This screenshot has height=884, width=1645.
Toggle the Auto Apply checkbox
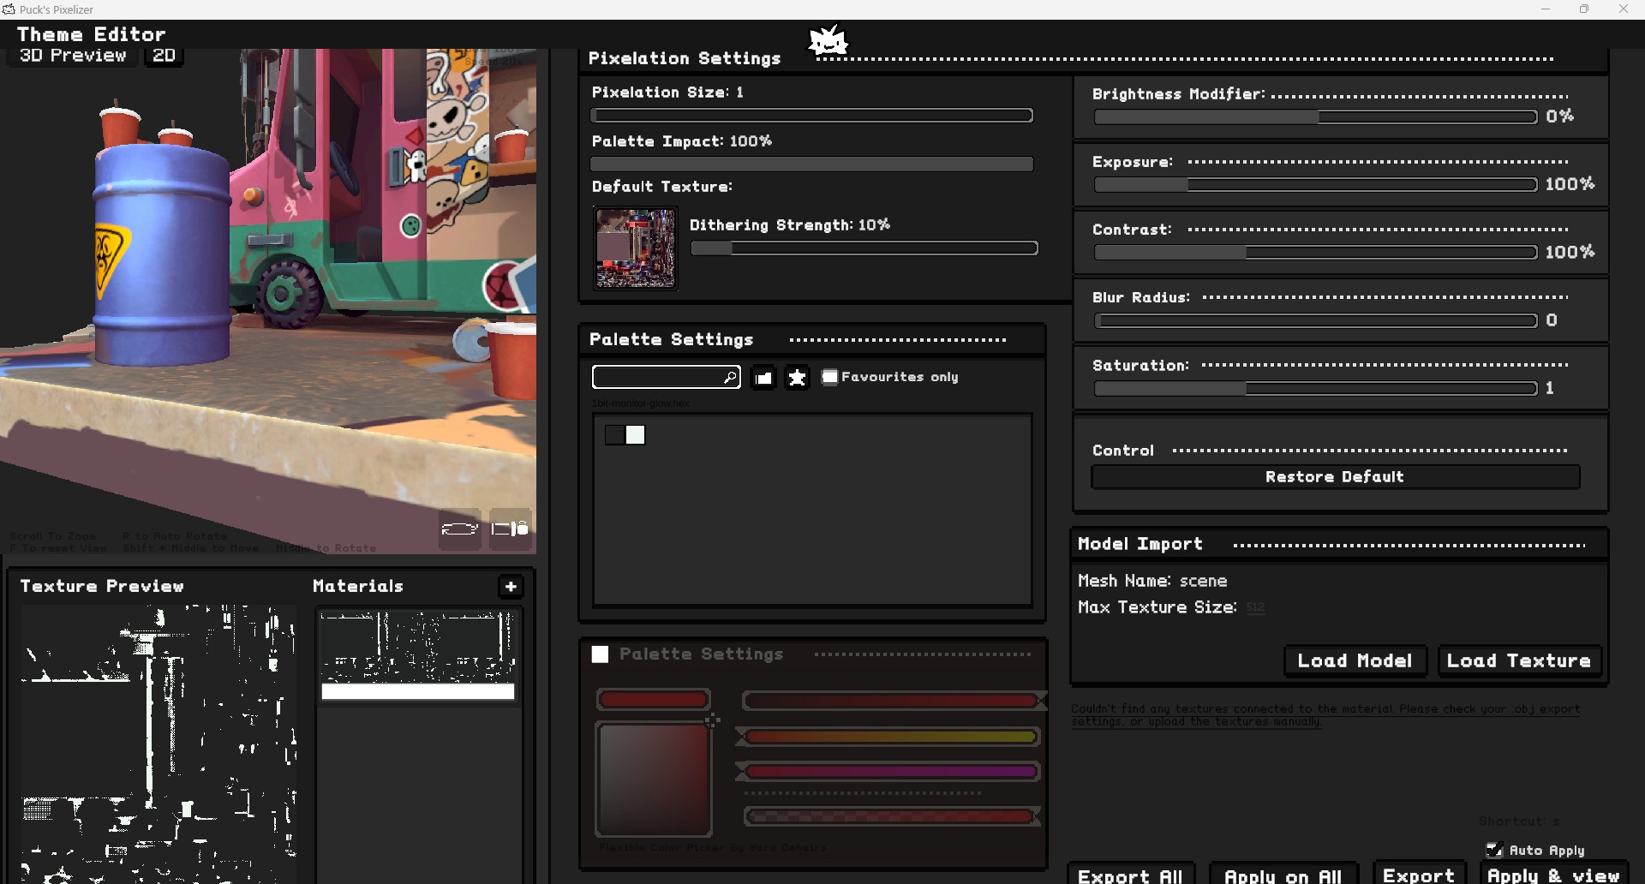coord(1494,850)
